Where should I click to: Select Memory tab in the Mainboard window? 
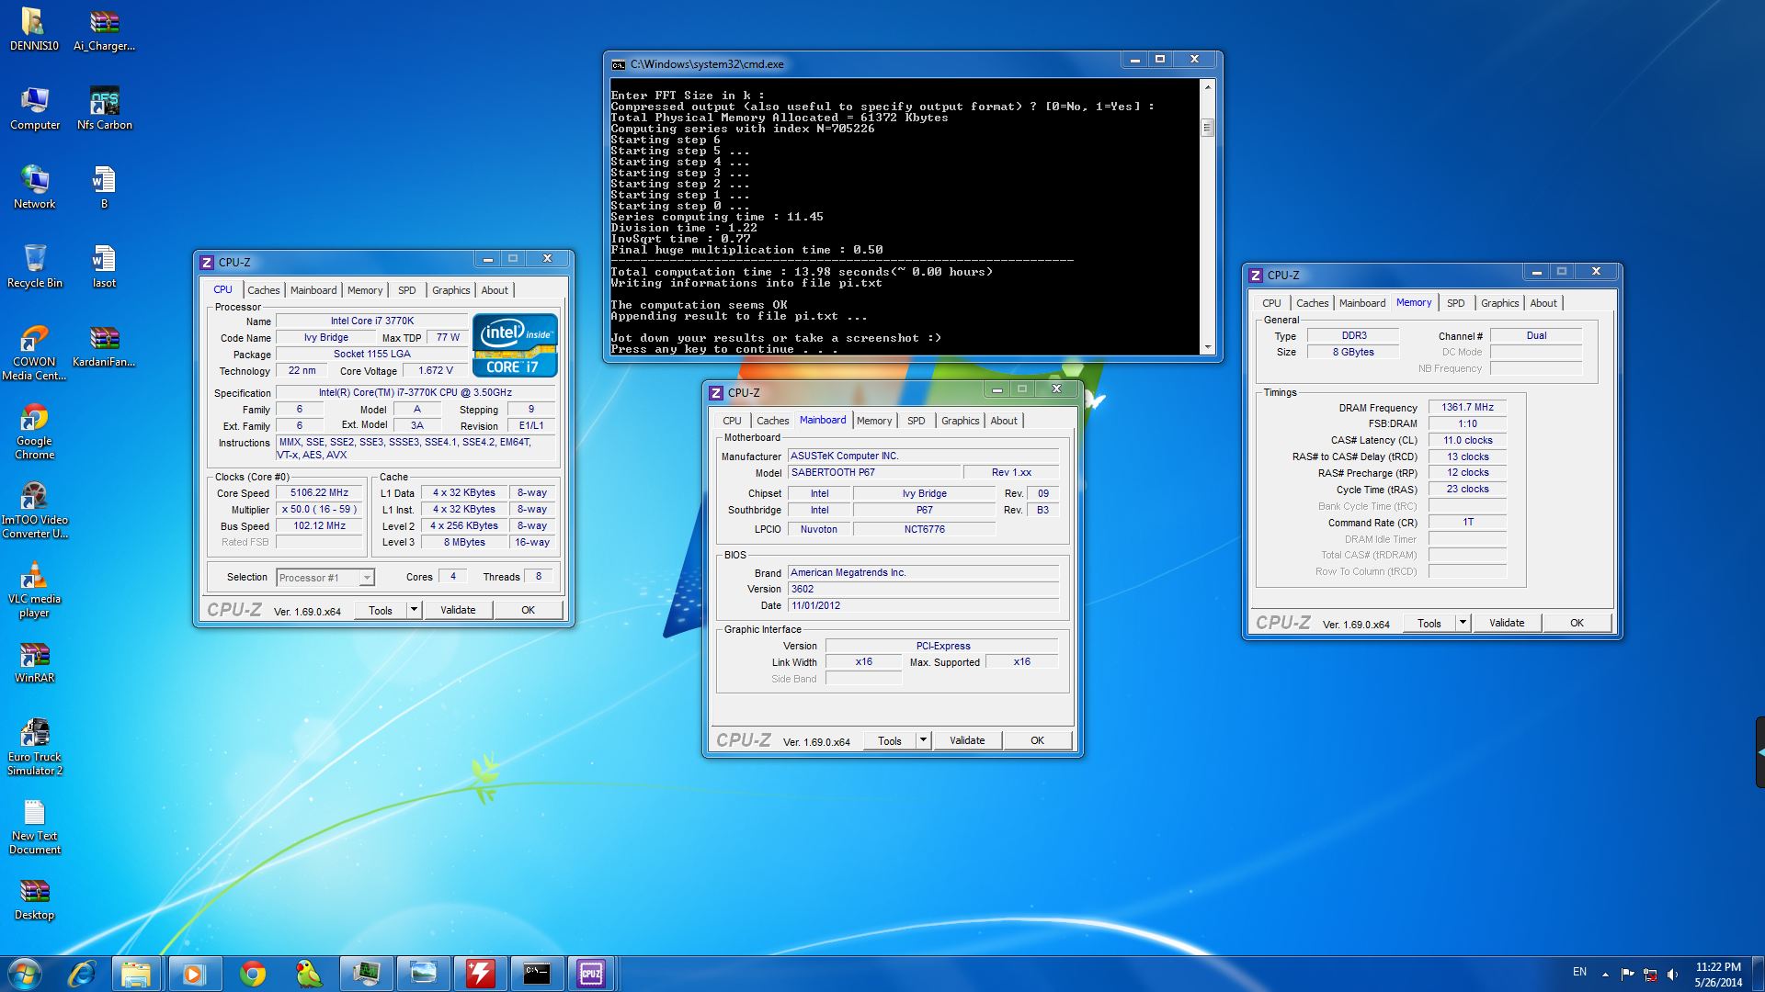874,421
